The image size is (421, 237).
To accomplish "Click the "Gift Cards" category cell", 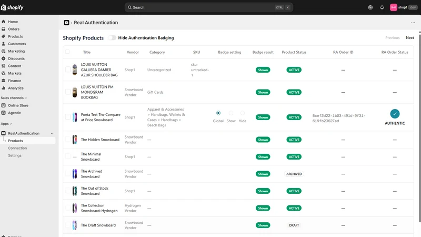I will tap(155, 92).
